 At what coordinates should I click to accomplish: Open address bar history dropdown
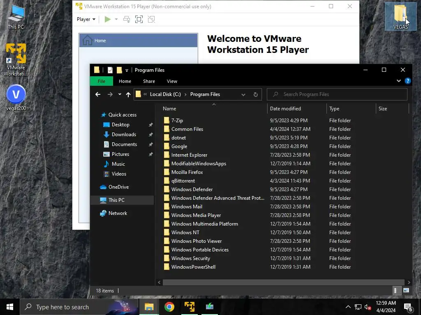(x=243, y=95)
